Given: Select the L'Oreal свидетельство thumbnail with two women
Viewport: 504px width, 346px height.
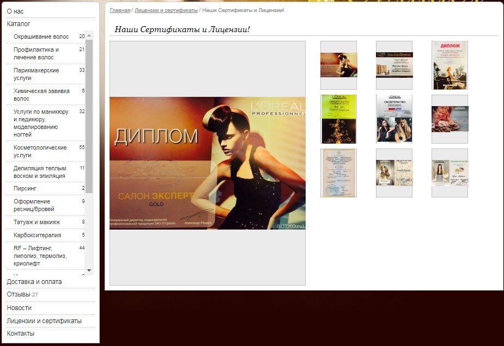Looking at the screenshot, I should (x=394, y=119).
